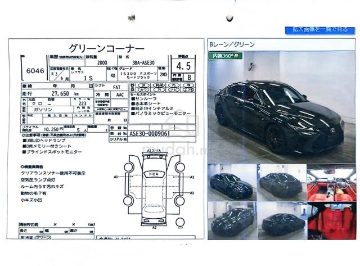
Task: Select the AAC air conditioning value
Action: pyautogui.click(x=120, y=95)
